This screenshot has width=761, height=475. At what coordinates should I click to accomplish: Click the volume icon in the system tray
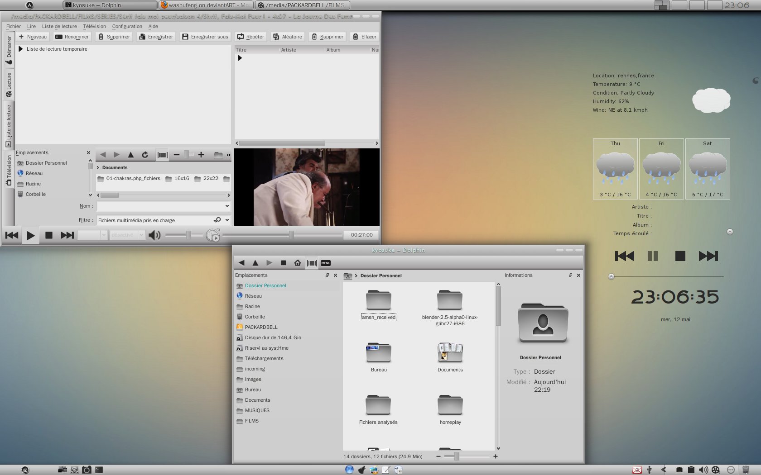tap(703, 470)
